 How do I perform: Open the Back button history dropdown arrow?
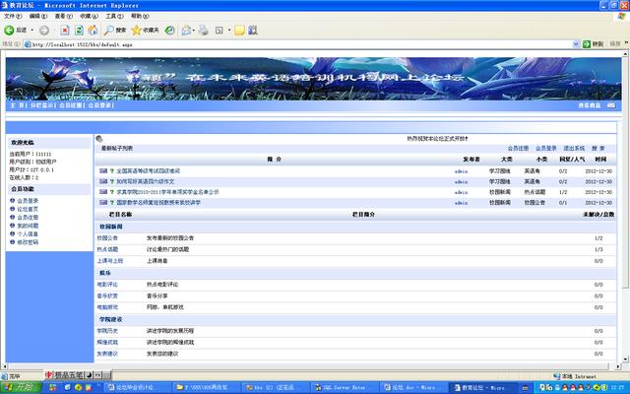pos(32,31)
